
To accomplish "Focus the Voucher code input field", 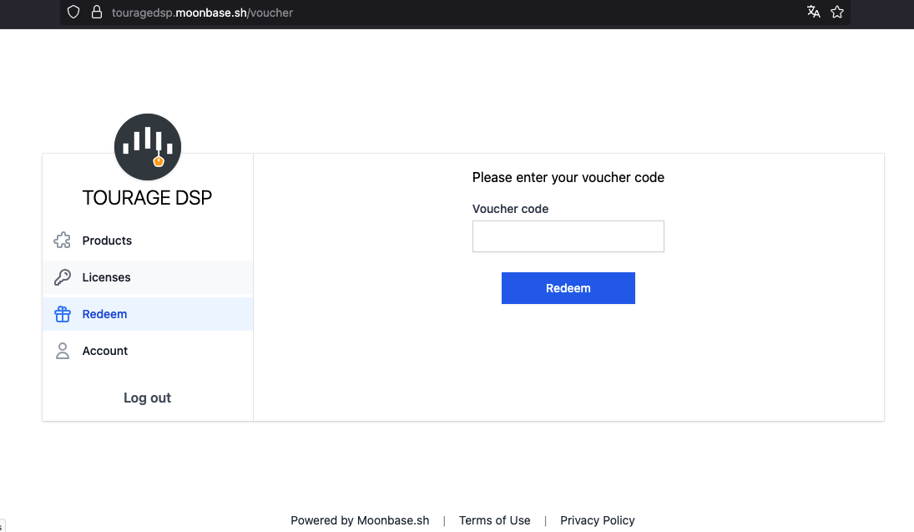I will click(568, 236).
